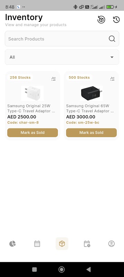The image size is (124, 277).
Task: Open list options icon on 65W adaptor card
Action: [x=112, y=79]
